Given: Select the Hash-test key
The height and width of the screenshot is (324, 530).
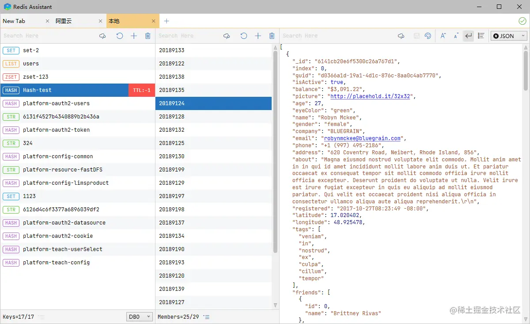Looking at the screenshot, I should 77,90.
